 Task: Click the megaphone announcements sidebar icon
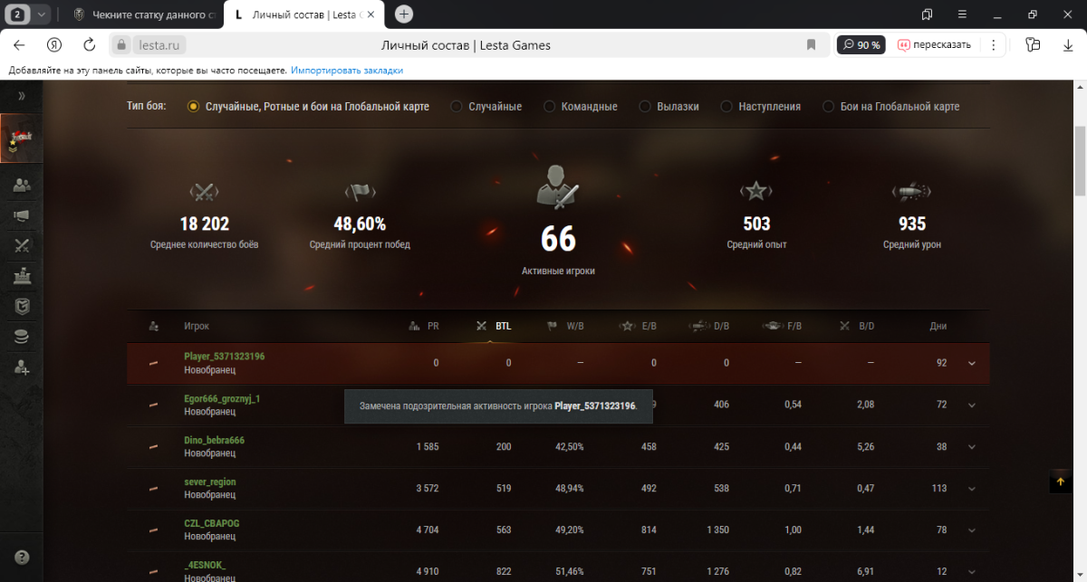[x=22, y=215]
